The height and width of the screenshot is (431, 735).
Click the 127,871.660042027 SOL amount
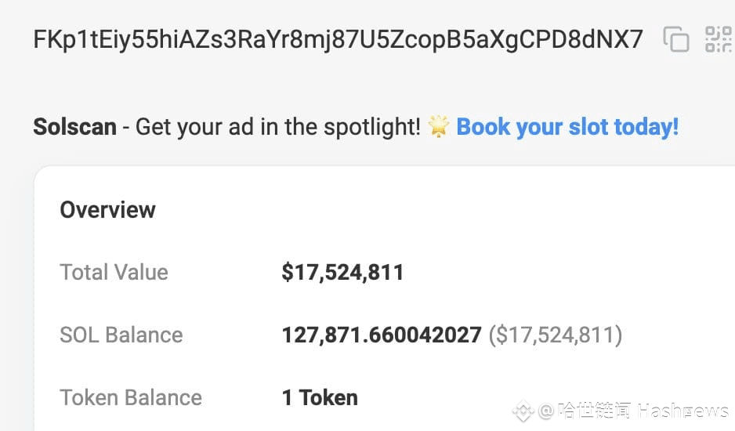click(382, 335)
